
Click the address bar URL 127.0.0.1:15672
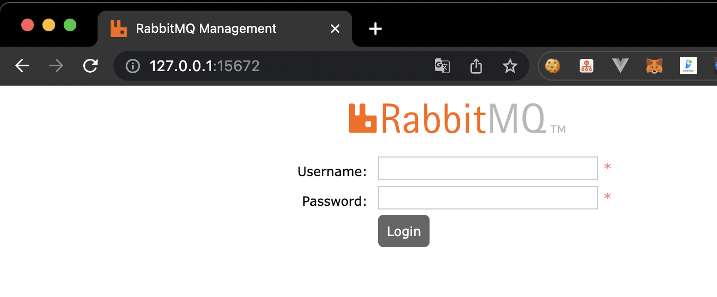tap(205, 66)
